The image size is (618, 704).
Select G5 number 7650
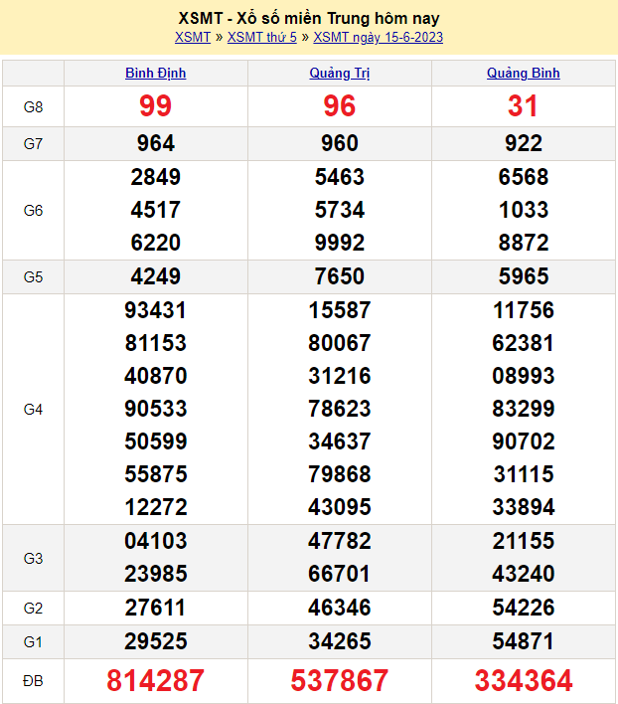click(340, 276)
